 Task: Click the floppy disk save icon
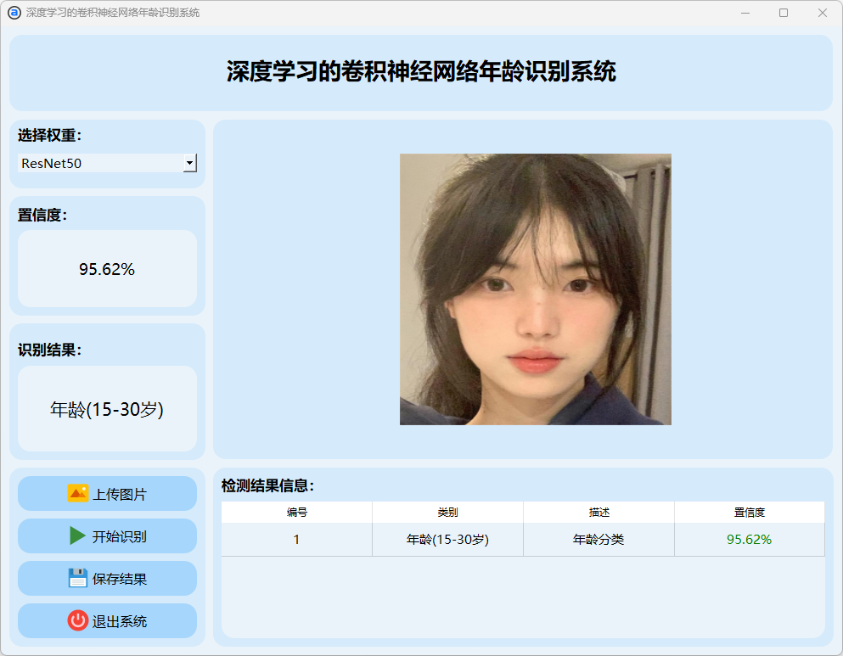(78, 579)
